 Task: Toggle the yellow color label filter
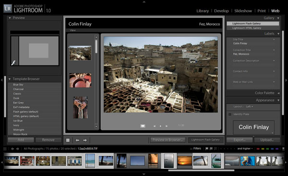click(x=263, y=149)
